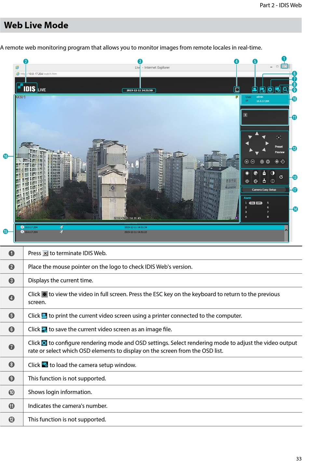Click the lower color palette icon

pos(256,181)
